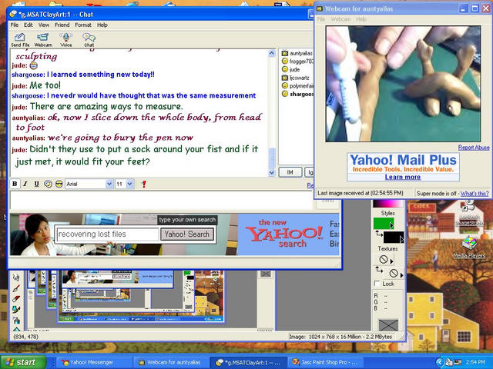The height and width of the screenshot is (369, 493).
Task: Open the Arial font dropdown
Action: (x=109, y=184)
